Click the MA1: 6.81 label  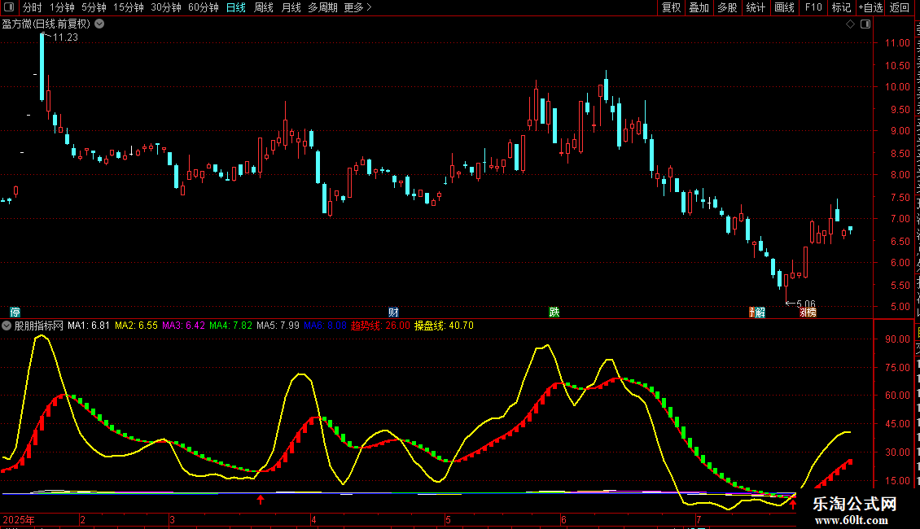pyautogui.click(x=89, y=326)
